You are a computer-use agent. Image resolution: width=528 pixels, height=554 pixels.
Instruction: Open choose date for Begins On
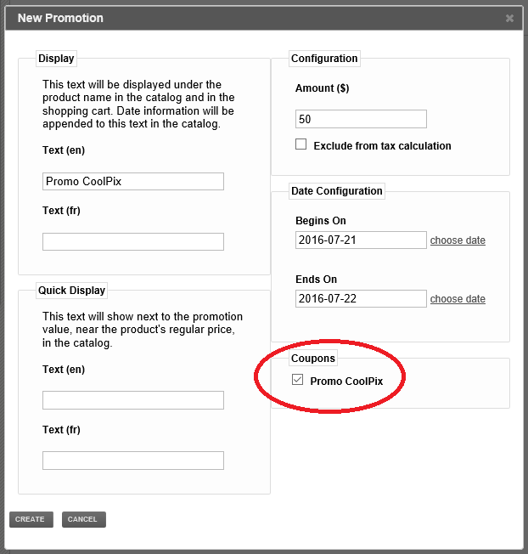[x=458, y=240]
